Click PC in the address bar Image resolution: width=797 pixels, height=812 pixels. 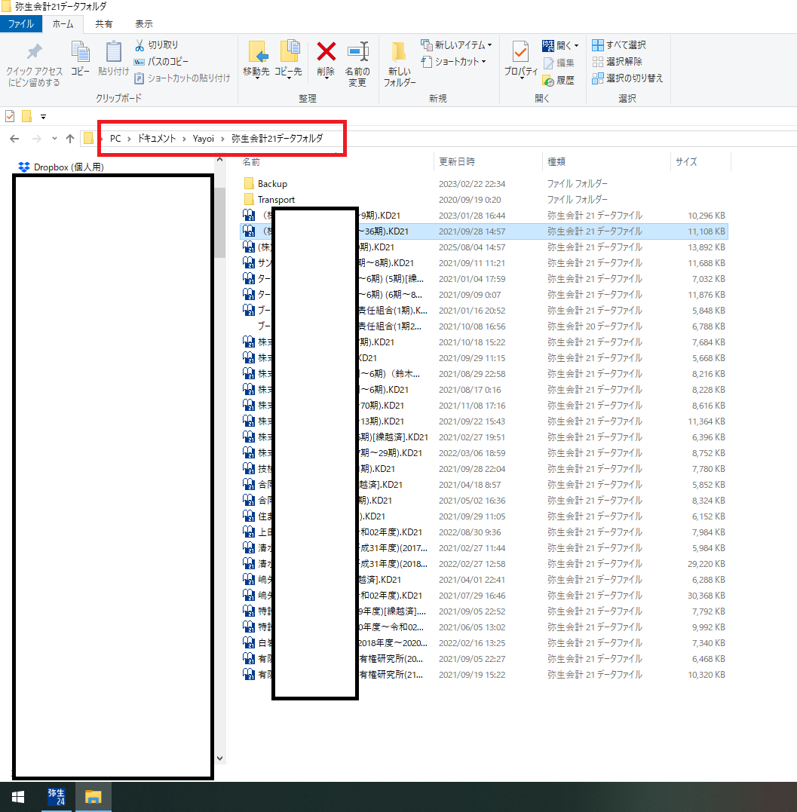click(x=115, y=139)
